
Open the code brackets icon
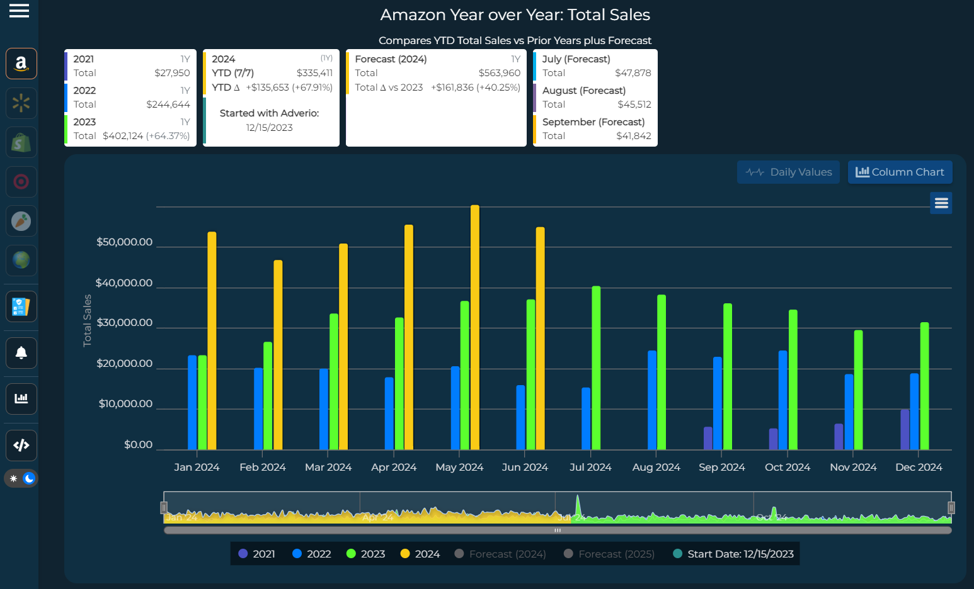21,446
